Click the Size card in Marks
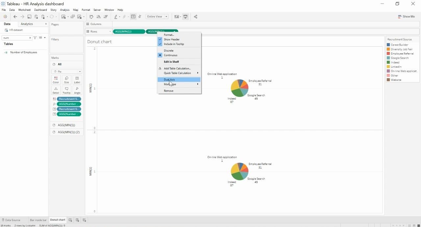 click(66, 80)
